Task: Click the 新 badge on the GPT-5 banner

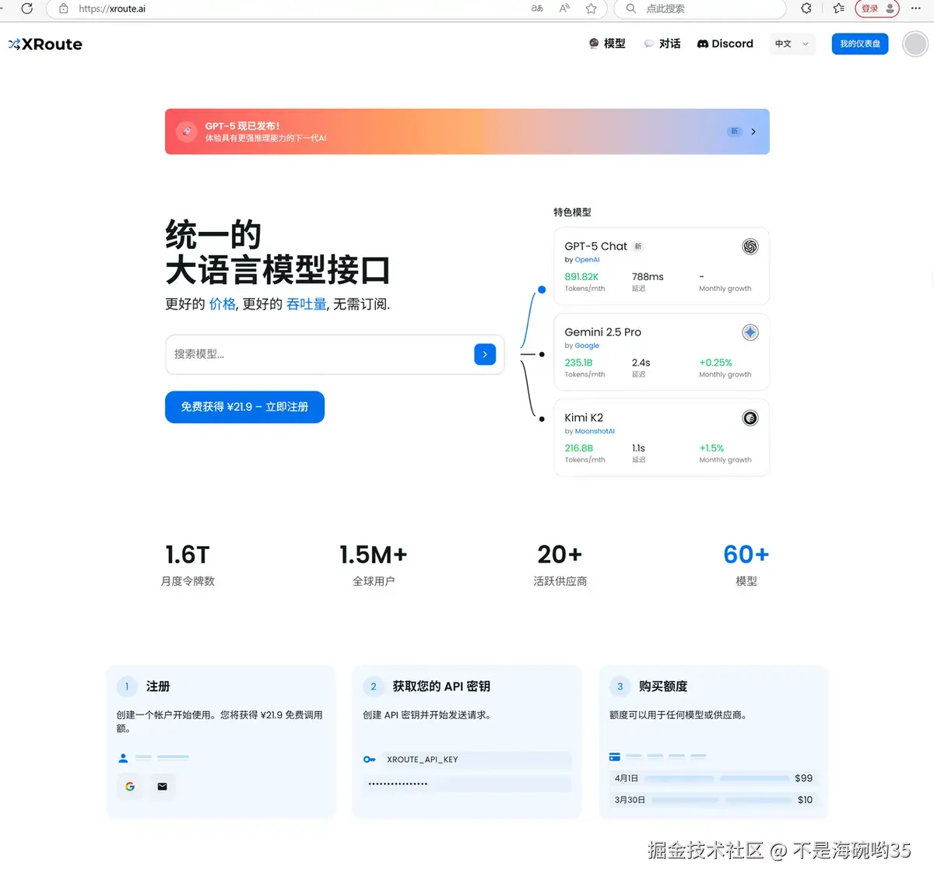Action: point(734,132)
